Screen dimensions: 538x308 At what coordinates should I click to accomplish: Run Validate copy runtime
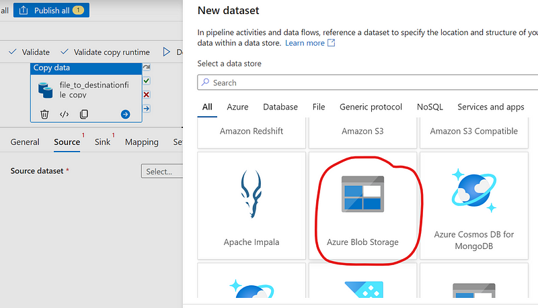(105, 52)
